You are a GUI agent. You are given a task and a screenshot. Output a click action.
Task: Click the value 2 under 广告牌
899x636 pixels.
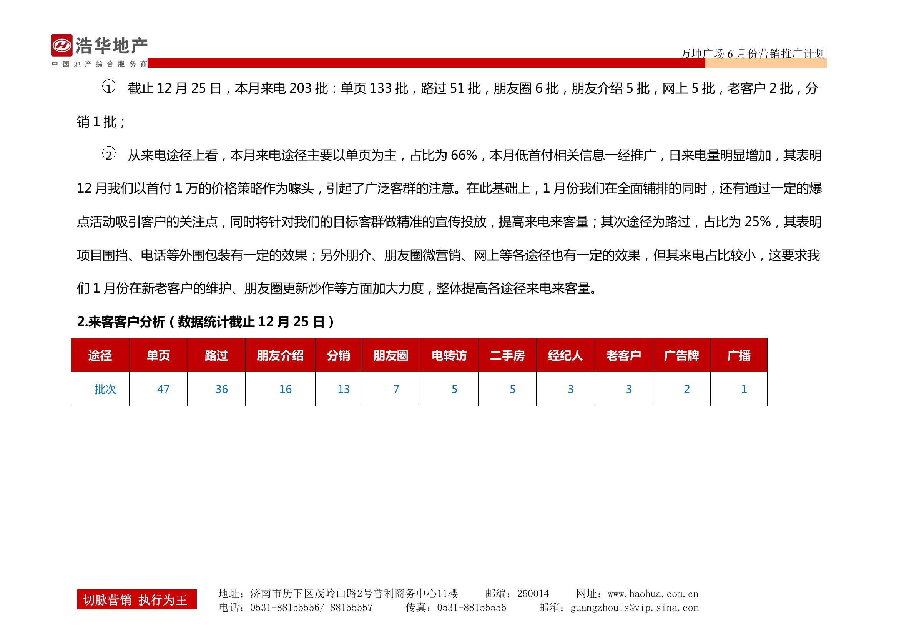tap(687, 389)
